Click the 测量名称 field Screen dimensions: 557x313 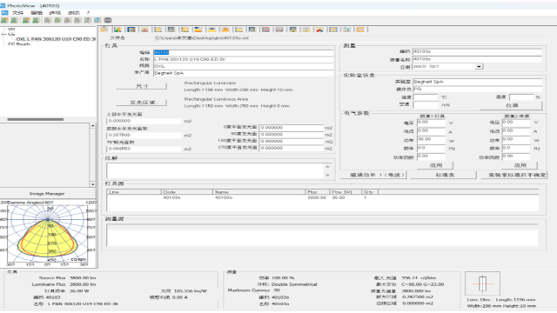point(477,59)
